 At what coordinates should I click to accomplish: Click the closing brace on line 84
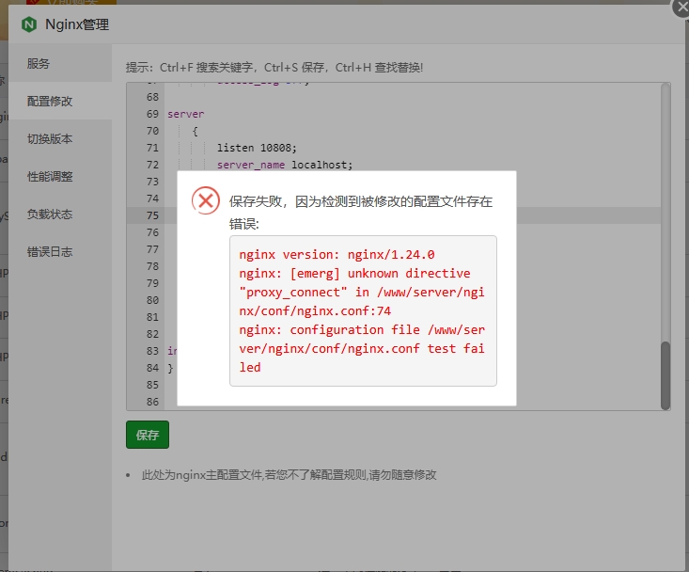coord(170,368)
